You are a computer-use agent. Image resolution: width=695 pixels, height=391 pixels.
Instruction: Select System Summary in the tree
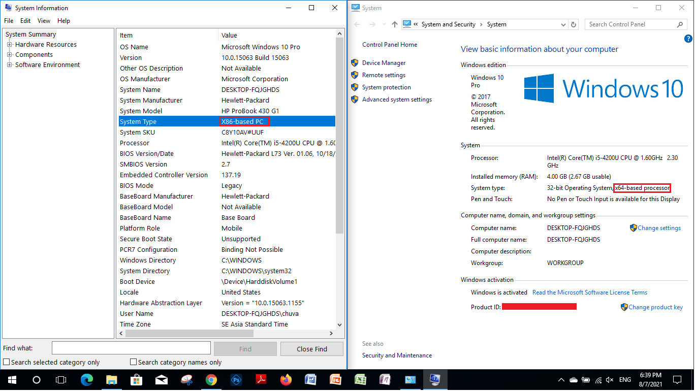click(30, 35)
